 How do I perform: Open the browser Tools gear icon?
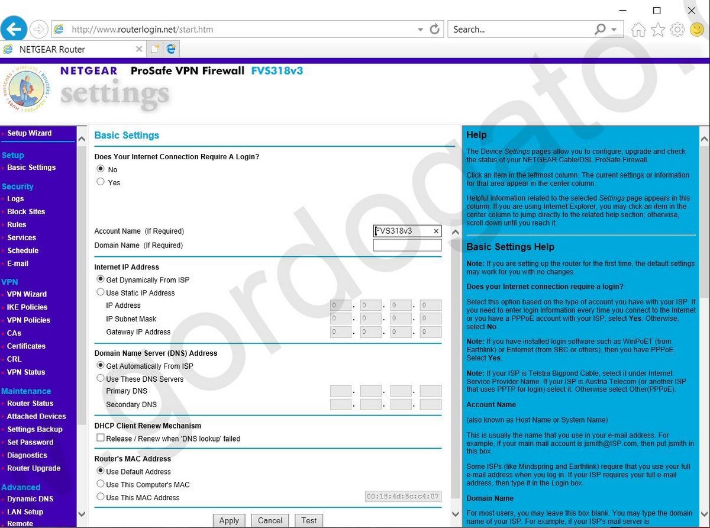click(677, 30)
